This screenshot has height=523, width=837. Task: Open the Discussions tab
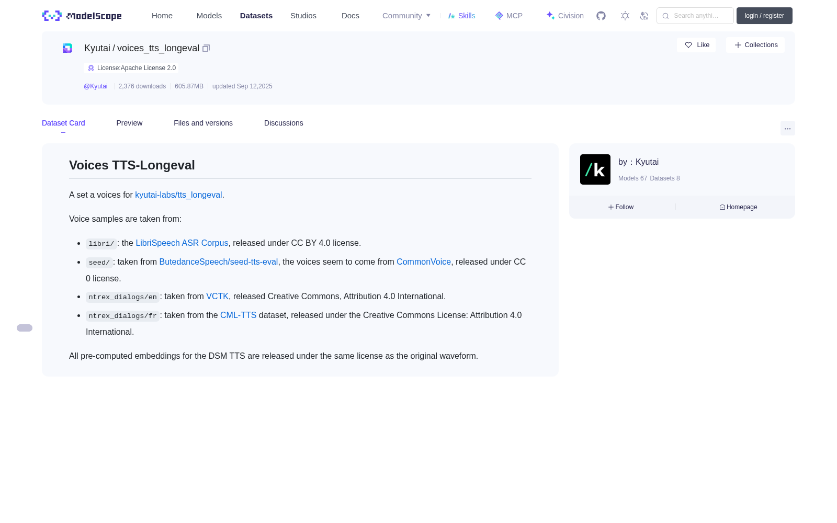[284, 123]
